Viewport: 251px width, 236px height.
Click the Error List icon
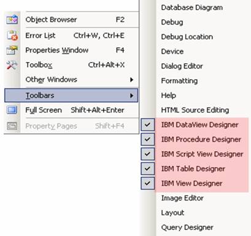pyautogui.click(x=12, y=36)
